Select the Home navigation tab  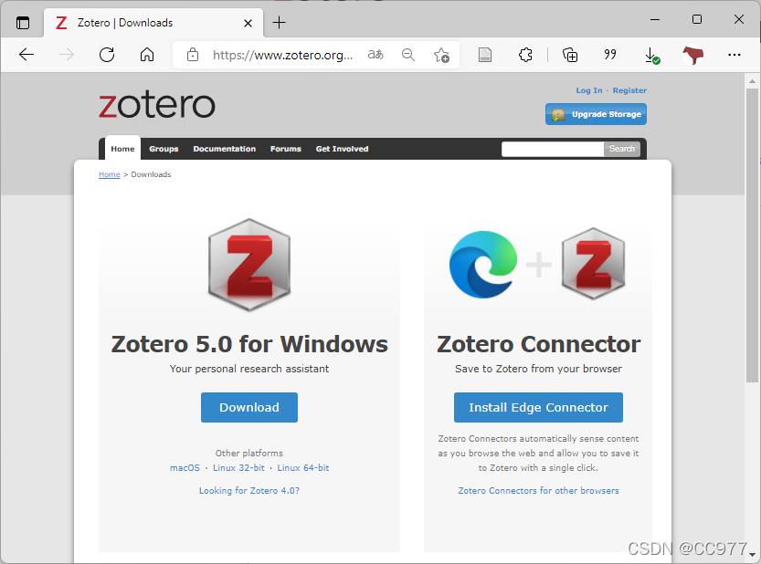(x=122, y=149)
